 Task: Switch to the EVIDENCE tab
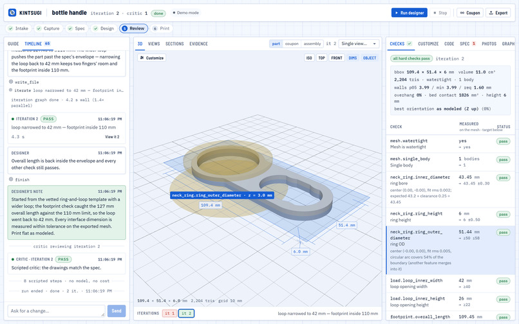[x=198, y=44]
